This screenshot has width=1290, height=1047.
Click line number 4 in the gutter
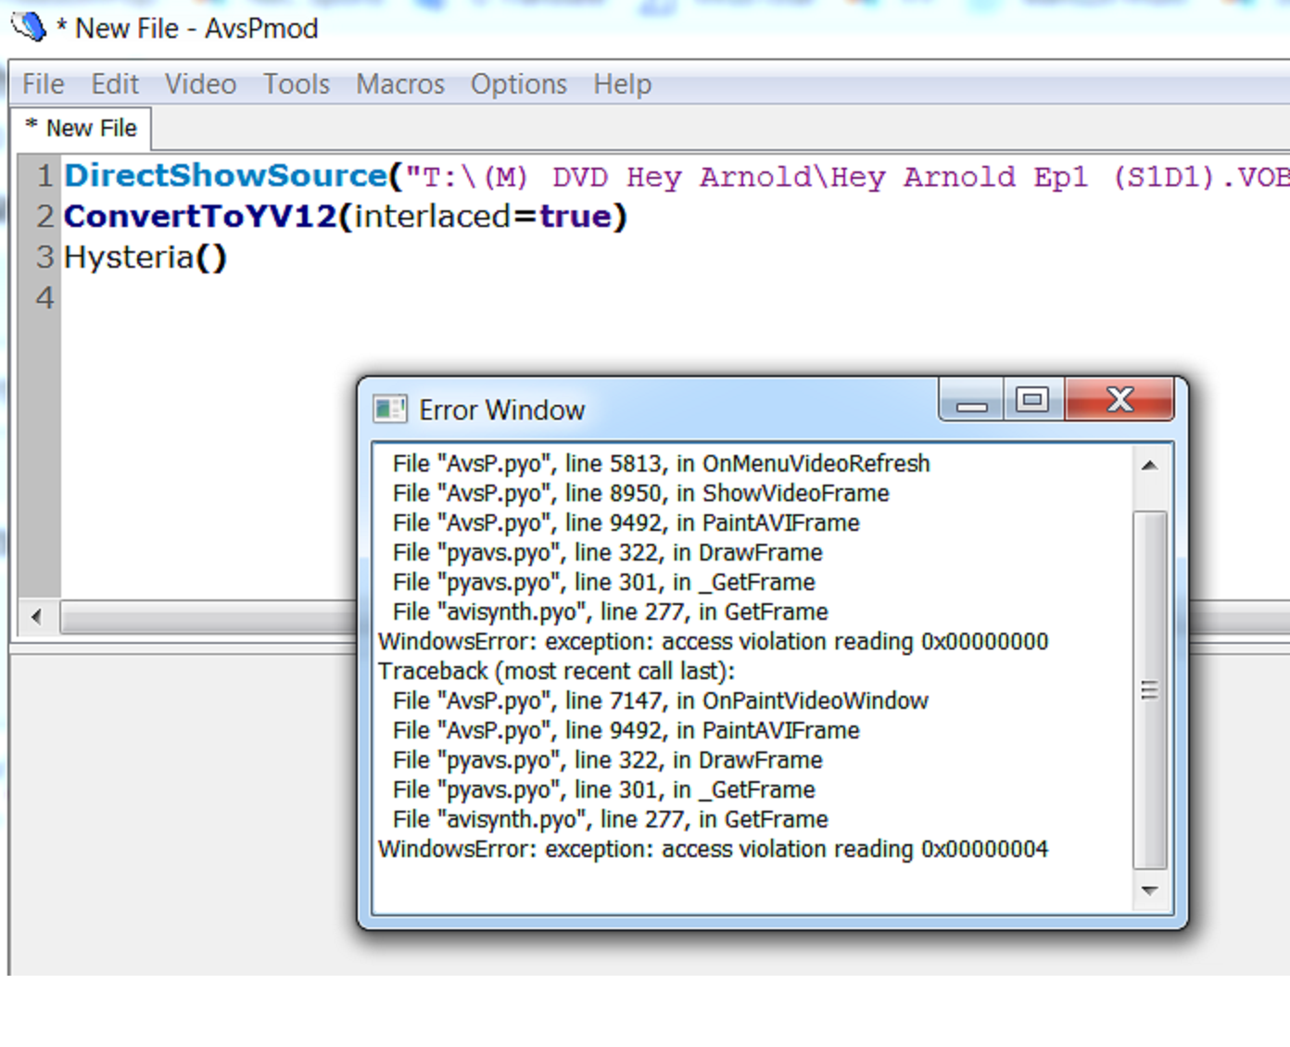44,298
